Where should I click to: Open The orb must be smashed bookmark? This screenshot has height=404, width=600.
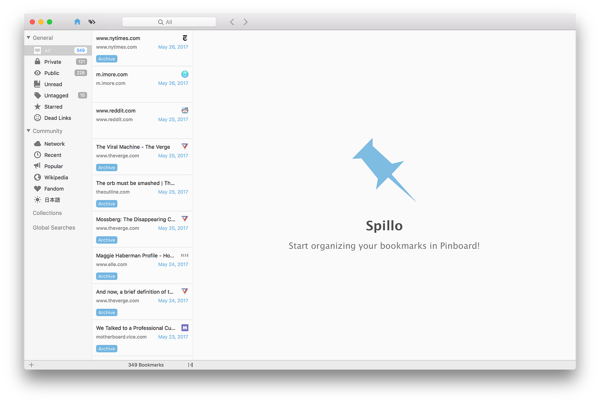(x=135, y=183)
